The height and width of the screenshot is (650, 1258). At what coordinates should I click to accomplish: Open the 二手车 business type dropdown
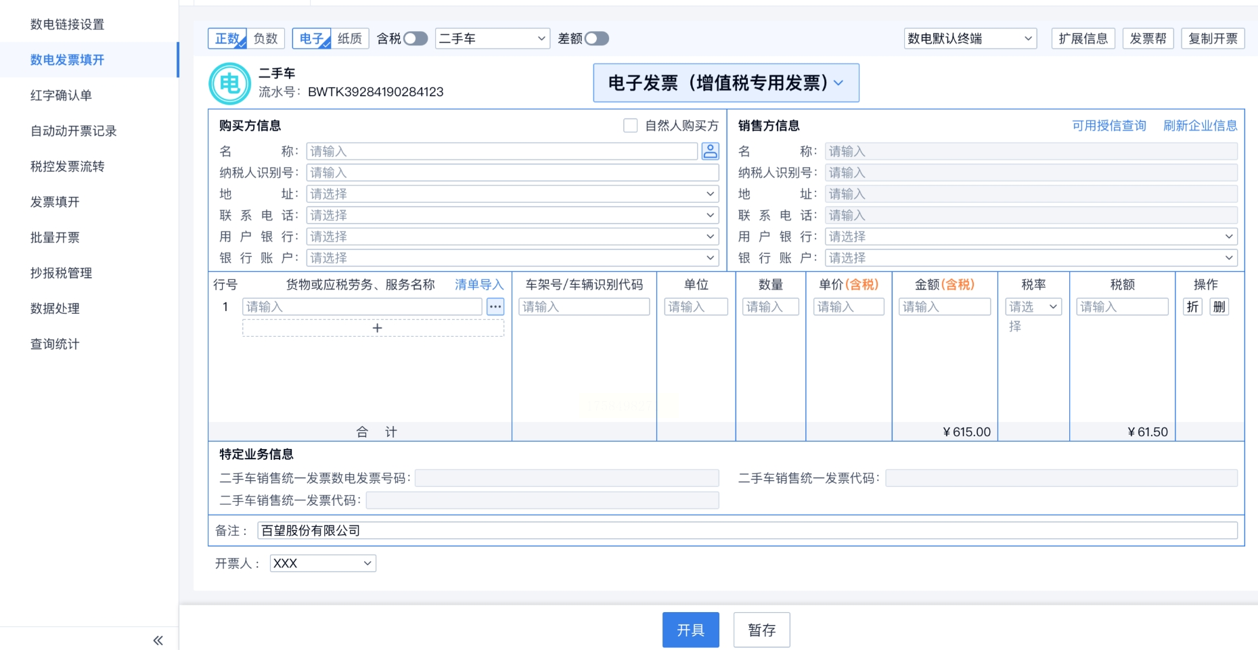pos(492,39)
